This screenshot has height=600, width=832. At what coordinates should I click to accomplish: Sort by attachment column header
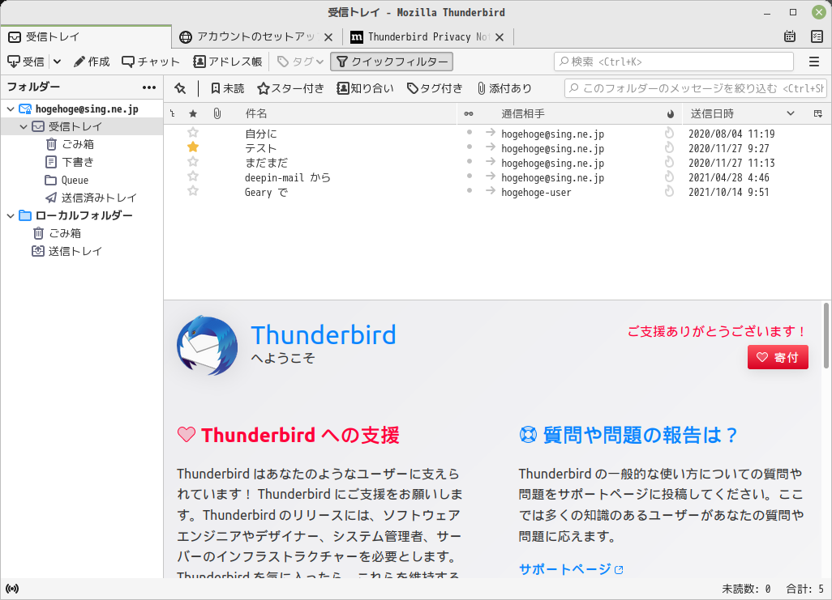pyautogui.click(x=217, y=113)
